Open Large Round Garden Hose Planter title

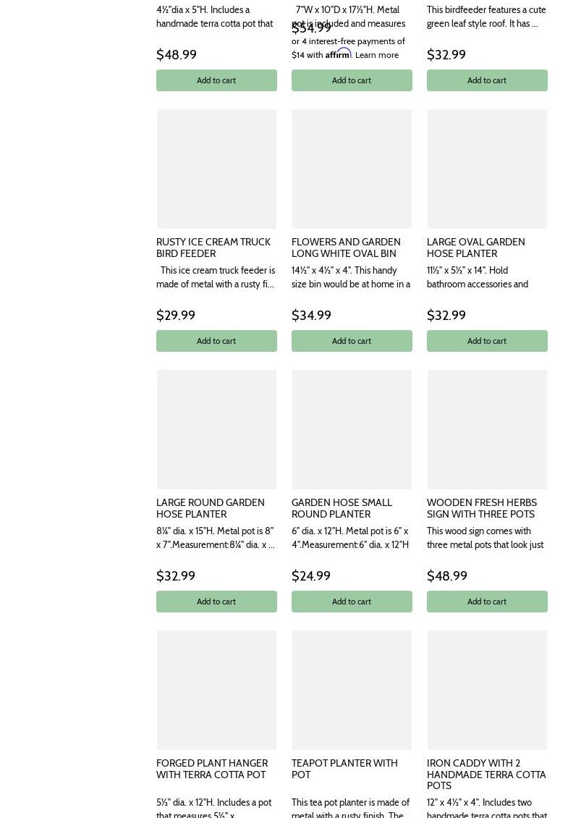(x=211, y=508)
